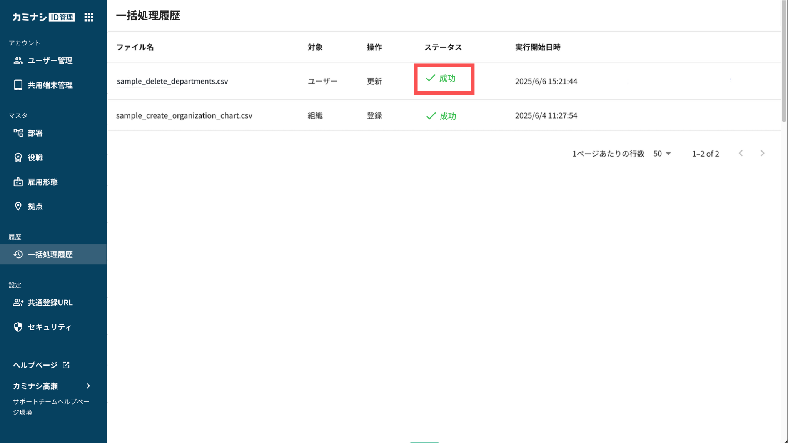This screenshot has height=443, width=788.
Task: Expand the カミナシ高瀬 account chevron
Action: tap(88, 386)
